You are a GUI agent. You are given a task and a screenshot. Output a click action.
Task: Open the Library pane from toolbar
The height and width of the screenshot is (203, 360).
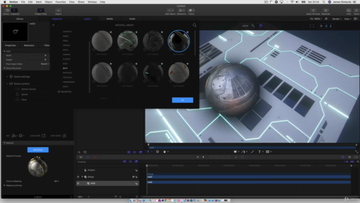pos(7,11)
